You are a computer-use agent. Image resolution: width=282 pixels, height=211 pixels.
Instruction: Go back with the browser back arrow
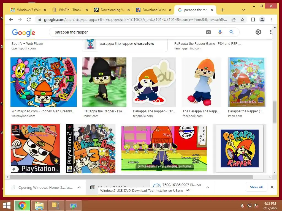click(11, 20)
